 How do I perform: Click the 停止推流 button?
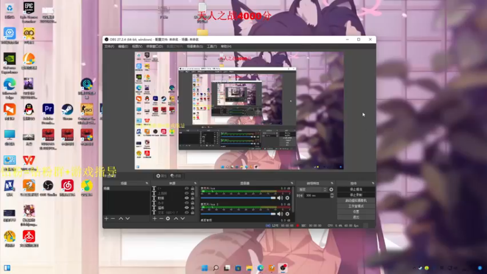[x=356, y=189]
